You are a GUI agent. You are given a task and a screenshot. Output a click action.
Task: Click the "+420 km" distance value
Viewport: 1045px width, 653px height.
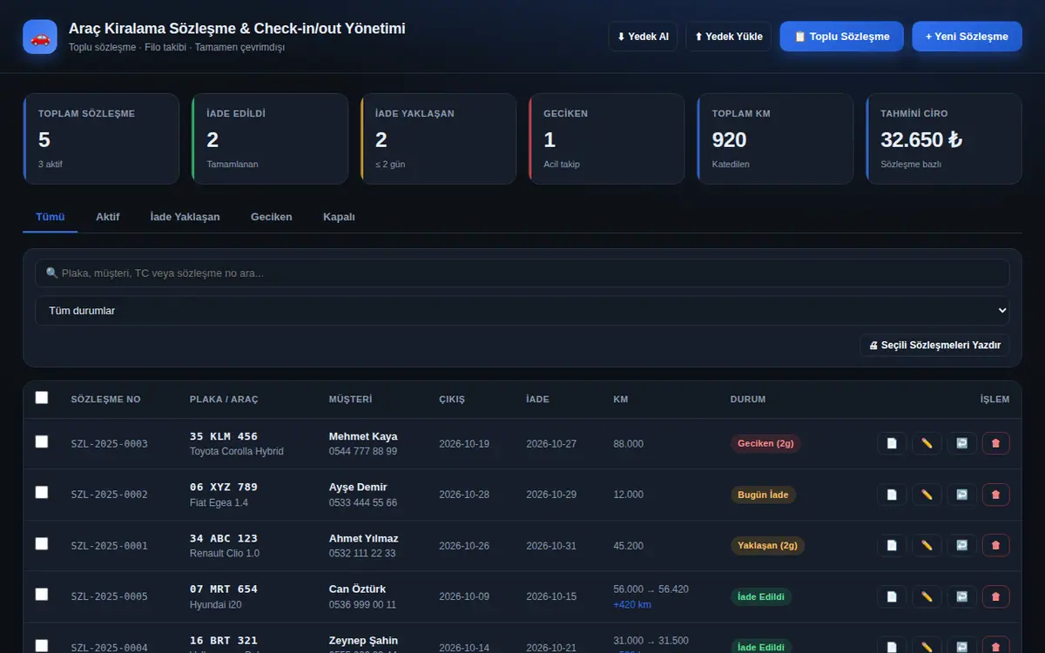[632, 604]
